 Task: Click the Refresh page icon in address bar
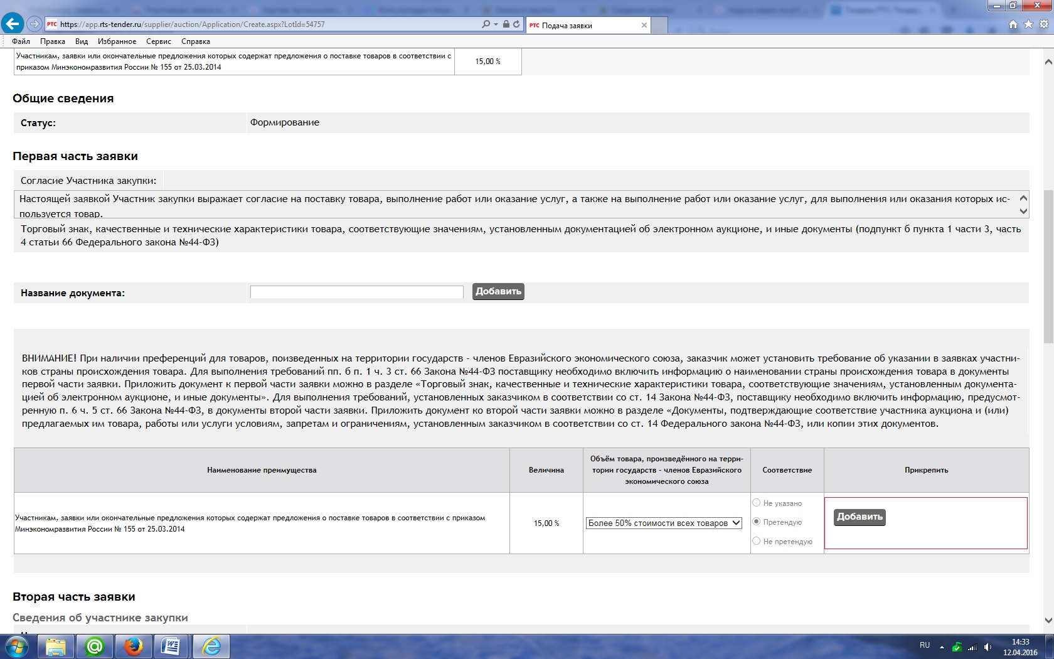click(516, 24)
